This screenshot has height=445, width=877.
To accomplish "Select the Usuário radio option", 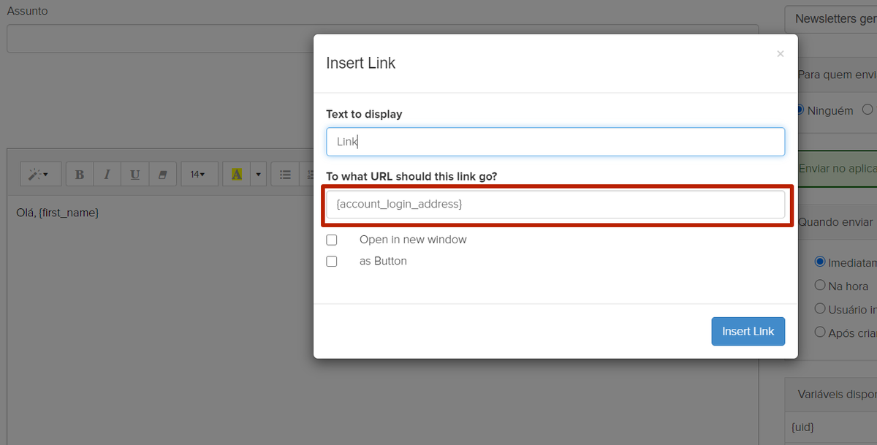I will pyautogui.click(x=820, y=309).
